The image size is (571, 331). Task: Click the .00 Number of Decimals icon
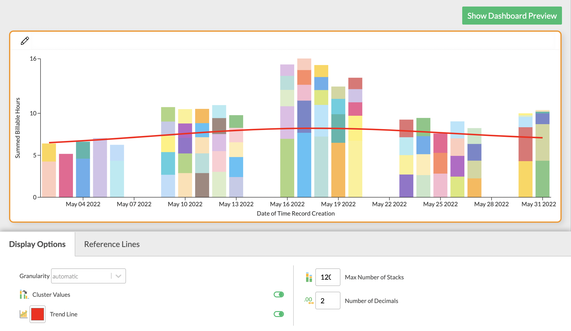coord(309,301)
